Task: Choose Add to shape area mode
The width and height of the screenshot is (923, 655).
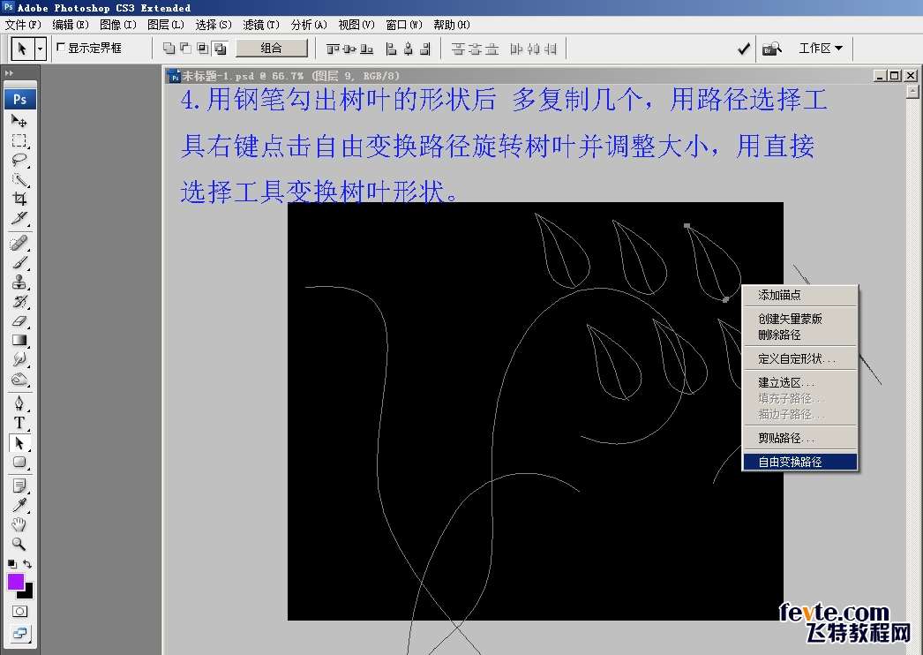Action: pos(169,49)
